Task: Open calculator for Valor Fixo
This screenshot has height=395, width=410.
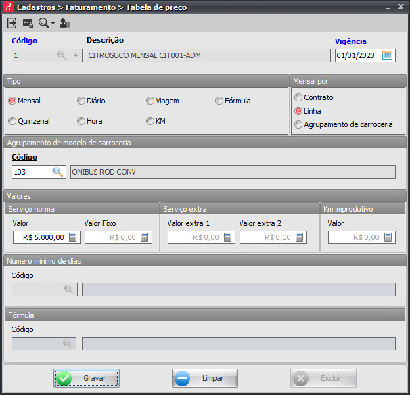Action: tap(145, 237)
